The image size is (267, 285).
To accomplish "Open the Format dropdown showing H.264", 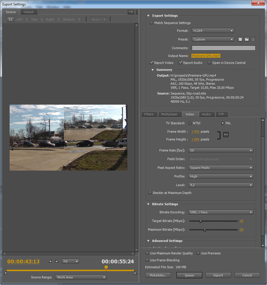I will (213, 31).
